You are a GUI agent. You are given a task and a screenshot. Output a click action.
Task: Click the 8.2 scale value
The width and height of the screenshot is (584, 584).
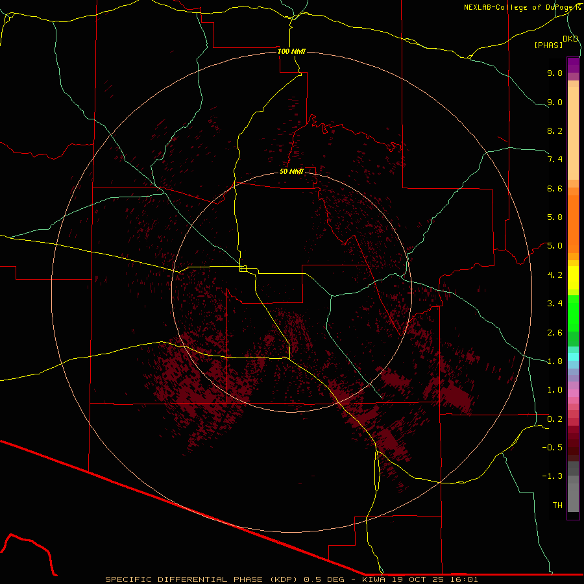pos(555,130)
